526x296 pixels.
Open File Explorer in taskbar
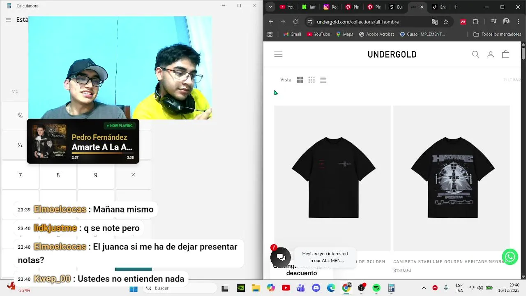coord(256,288)
